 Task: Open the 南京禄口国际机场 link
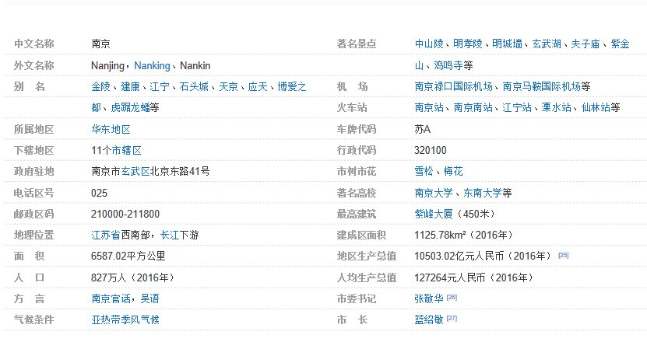453,86
